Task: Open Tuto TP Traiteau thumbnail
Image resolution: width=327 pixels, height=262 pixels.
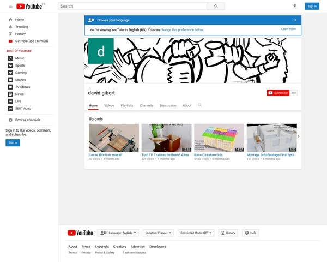Action: [166, 138]
